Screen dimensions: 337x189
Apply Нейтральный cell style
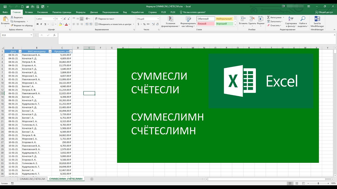point(224,19)
